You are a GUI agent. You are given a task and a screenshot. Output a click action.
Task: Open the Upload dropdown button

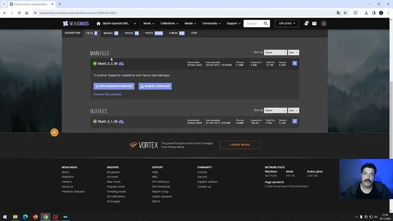pyautogui.click(x=287, y=23)
